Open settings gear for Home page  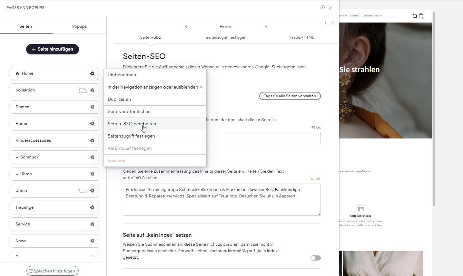[x=92, y=73]
